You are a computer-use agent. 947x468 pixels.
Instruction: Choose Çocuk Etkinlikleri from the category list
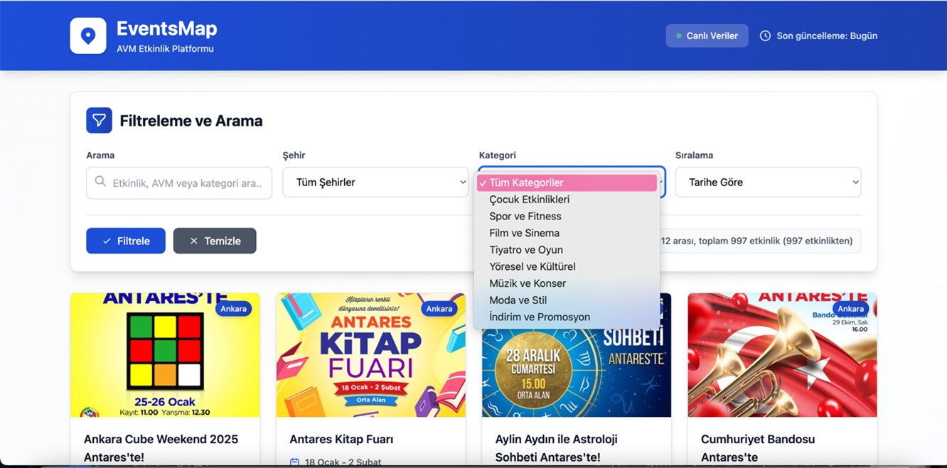pos(529,200)
